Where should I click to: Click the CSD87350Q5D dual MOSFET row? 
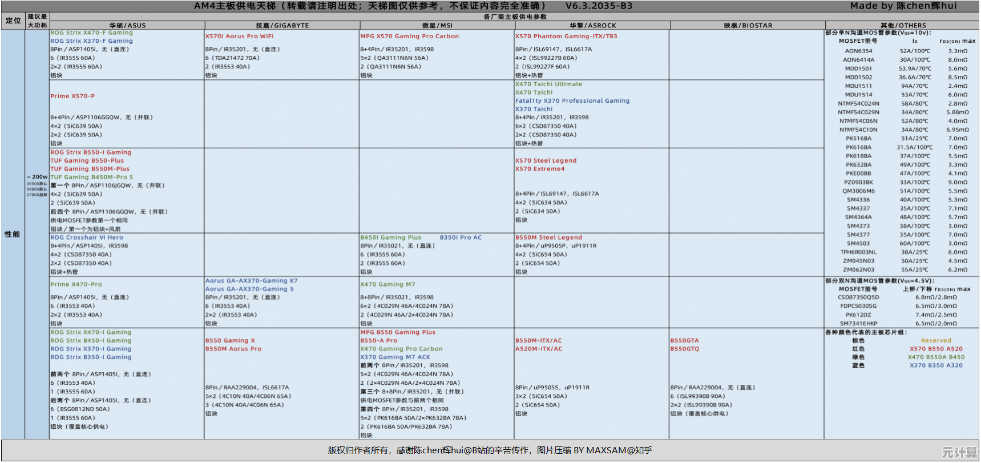click(x=858, y=297)
